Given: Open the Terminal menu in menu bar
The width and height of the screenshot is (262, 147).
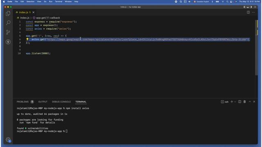Looking at the screenshot, I should click(x=59, y=2).
